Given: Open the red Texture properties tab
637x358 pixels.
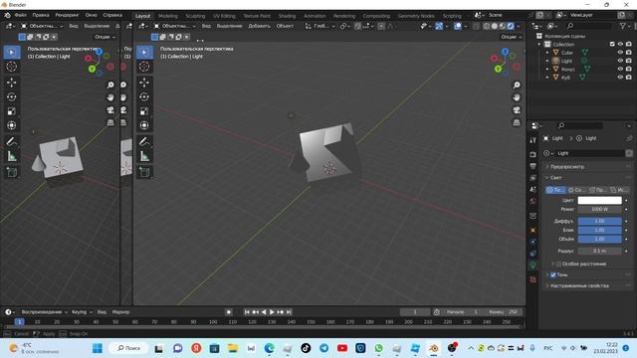Looking at the screenshot, I should (x=533, y=279).
